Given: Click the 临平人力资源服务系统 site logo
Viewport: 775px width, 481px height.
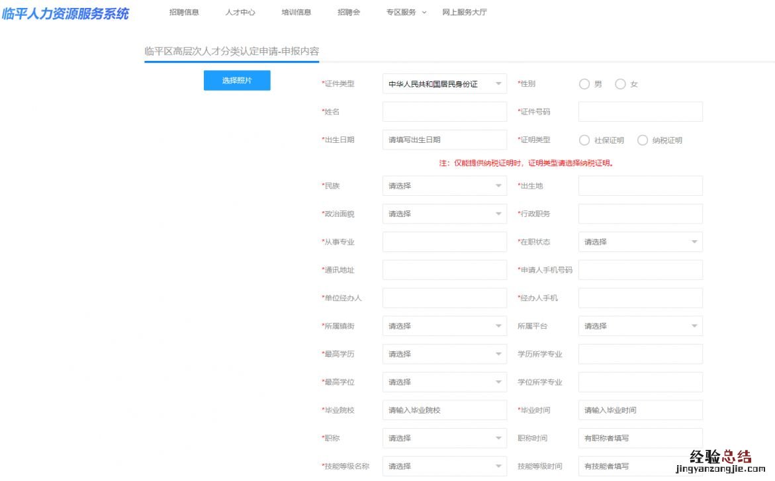Looking at the screenshot, I should [x=66, y=13].
